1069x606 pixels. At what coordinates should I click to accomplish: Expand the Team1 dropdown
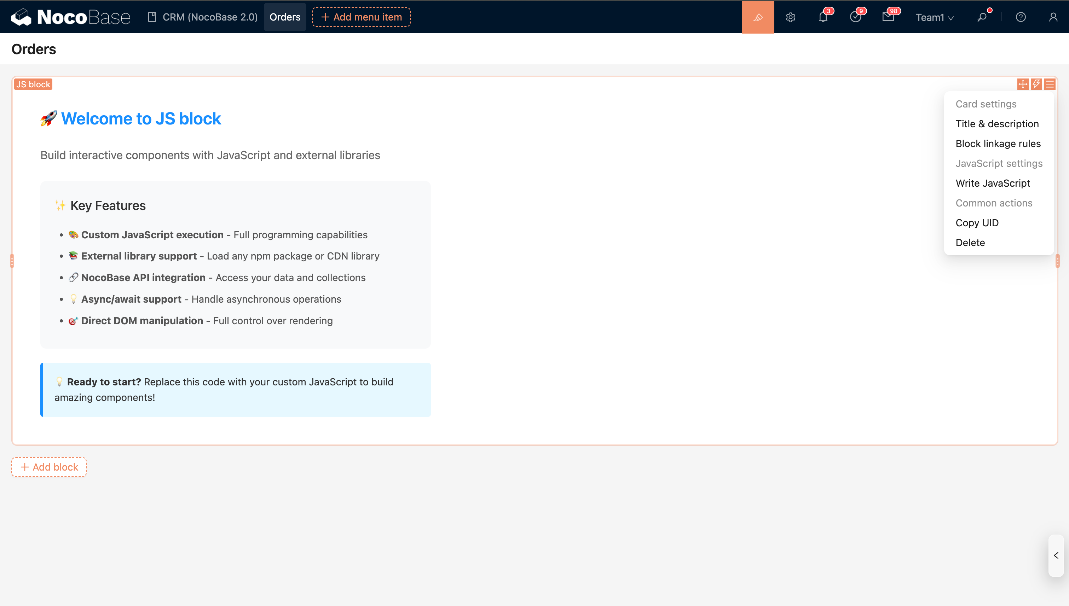[x=934, y=17]
